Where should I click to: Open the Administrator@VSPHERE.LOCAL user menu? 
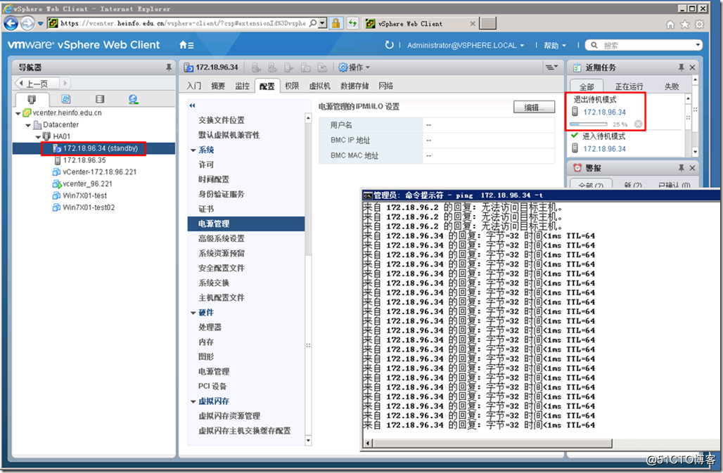[x=466, y=45]
